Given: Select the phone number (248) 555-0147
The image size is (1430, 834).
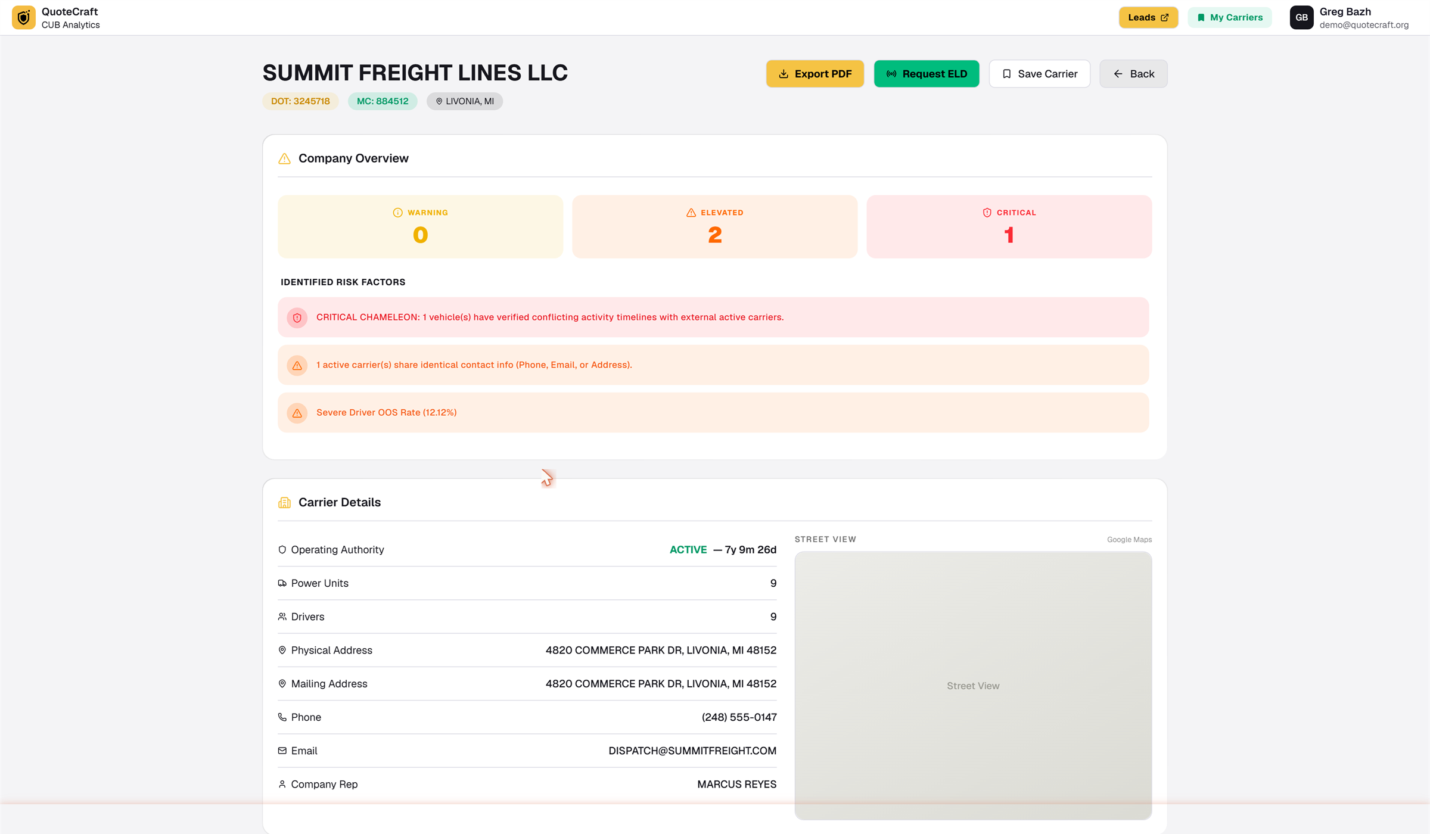Looking at the screenshot, I should point(739,717).
